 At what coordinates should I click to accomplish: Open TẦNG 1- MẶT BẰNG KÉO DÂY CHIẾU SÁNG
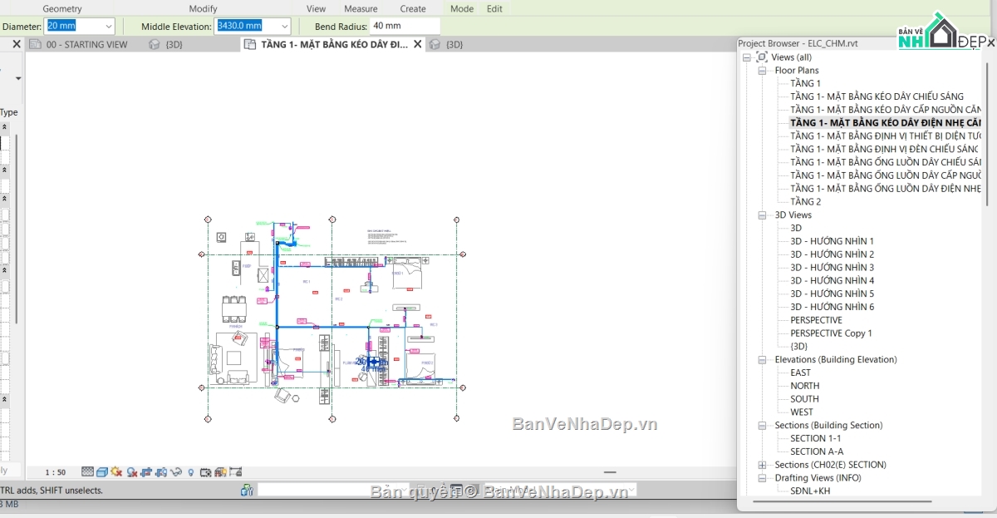pos(877,97)
